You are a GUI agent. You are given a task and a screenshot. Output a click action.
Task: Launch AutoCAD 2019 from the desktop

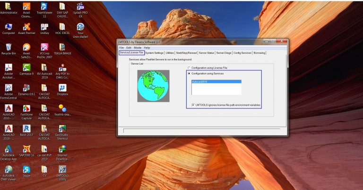(9, 132)
